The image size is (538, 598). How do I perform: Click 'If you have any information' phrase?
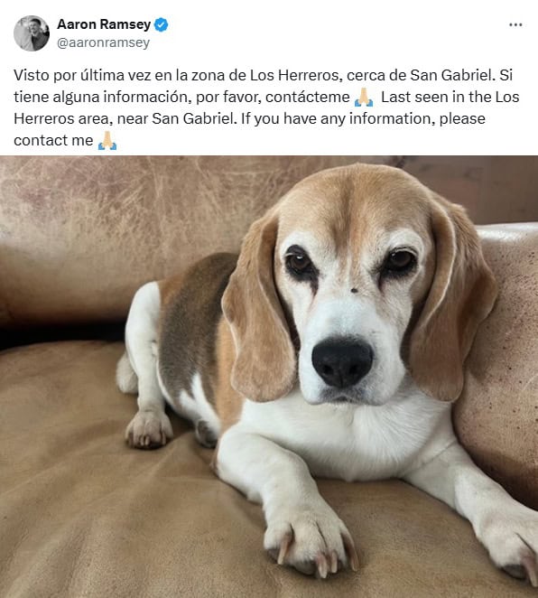point(339,118)
